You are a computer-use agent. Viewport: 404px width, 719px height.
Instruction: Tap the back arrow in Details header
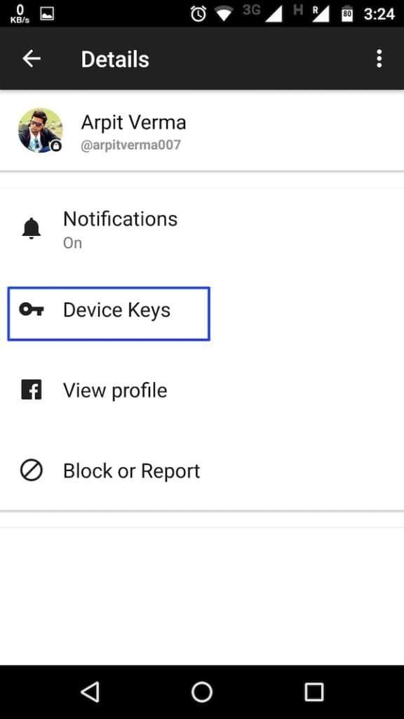coord(32,59)
